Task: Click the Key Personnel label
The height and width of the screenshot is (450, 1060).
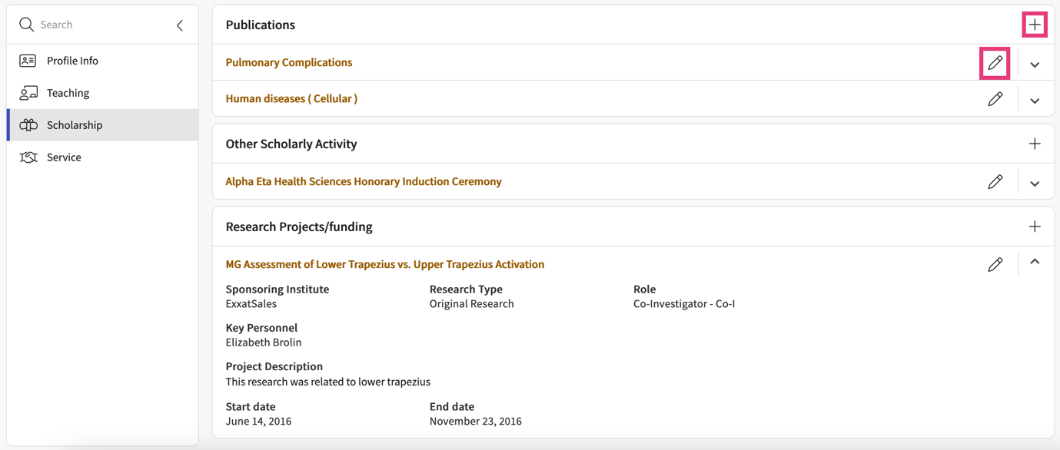Action: 261,327
